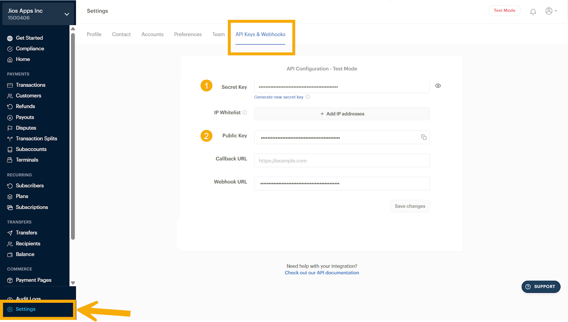Click the Recipients people icon
This screenshot has height=322, width=568.
(x=10, y=244)
